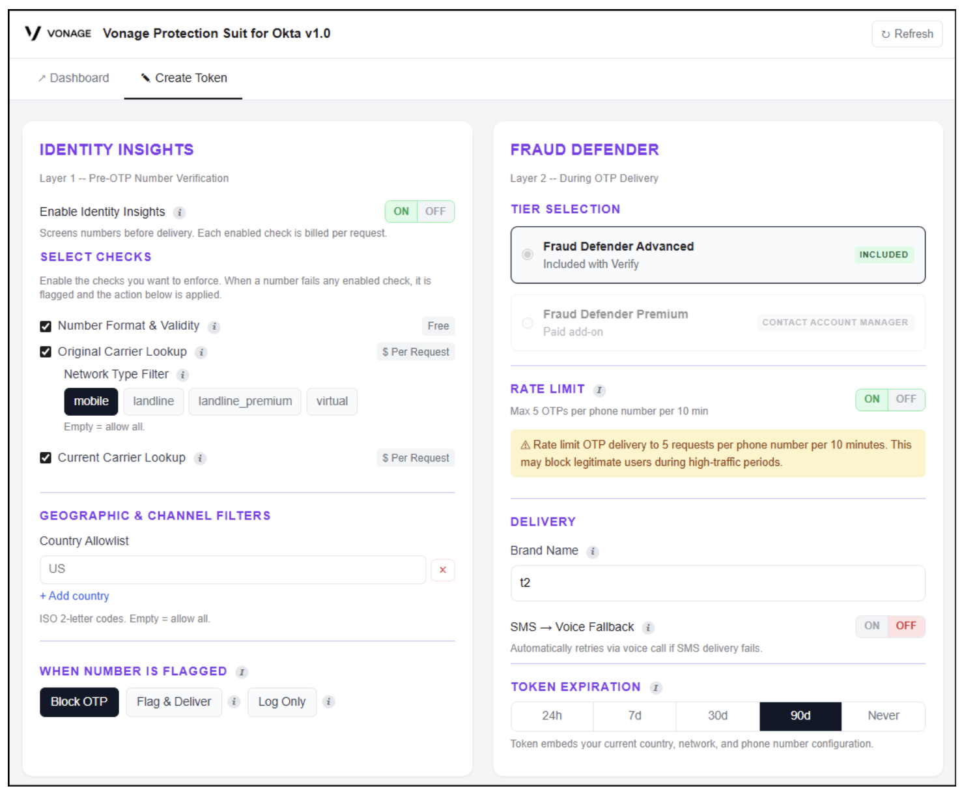Click $ Per Request badge for Original Carrier Lookup
This screenshot has height=795, width=962.
coord(416,352)
